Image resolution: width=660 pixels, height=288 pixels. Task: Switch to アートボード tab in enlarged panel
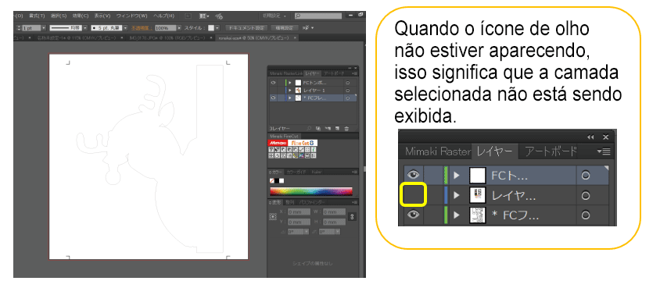pyautogui.click(x=550, y=151)
